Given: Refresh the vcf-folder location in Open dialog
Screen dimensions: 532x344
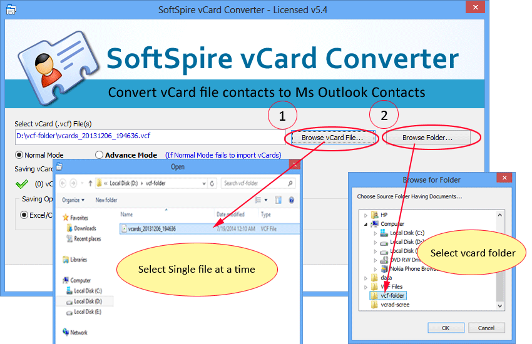Looking at the screenshot, I should pos(213,183).
